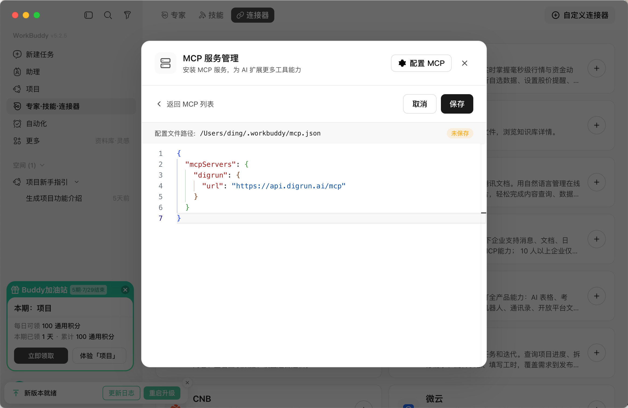Close the Buddy加油站 promo card

[125, 290]
